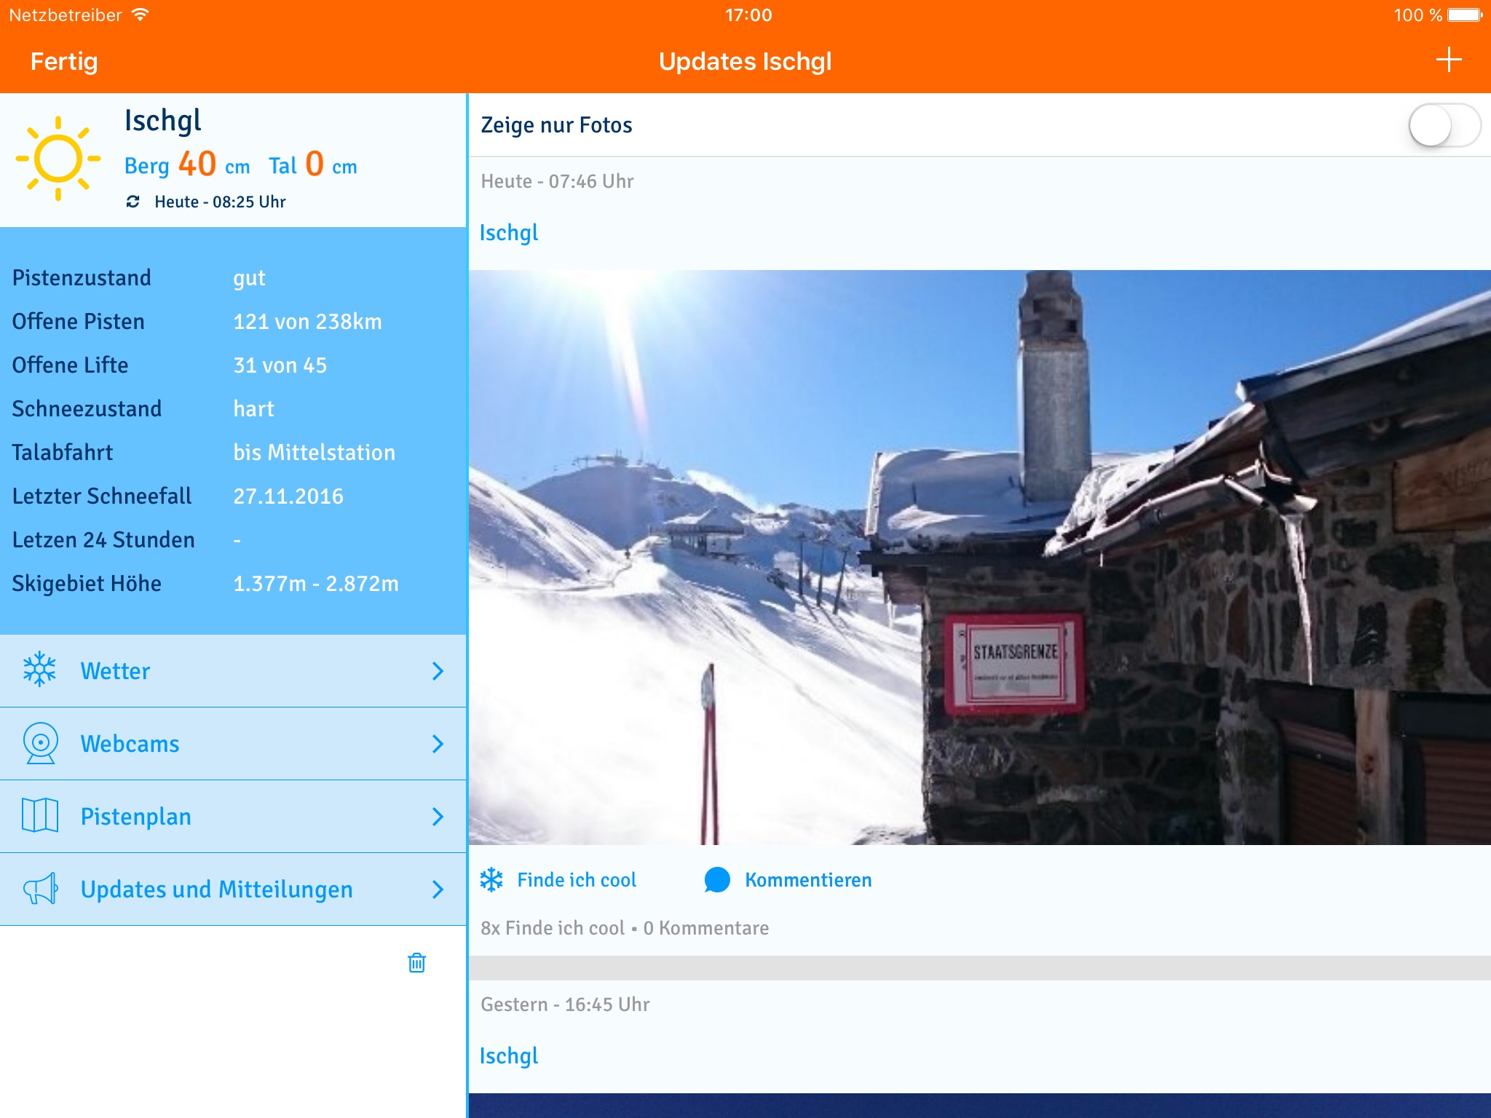Viewport: 1491px width, 1118px height.
Task: Open Ischgl link on Gestern 16:45 post
Action: pos(509,1056)
